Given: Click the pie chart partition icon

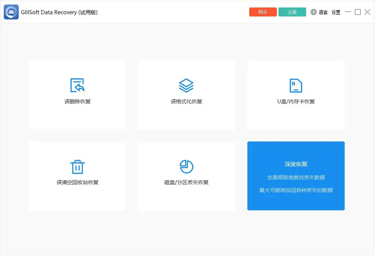Looking at the screenshot, I should (186, 167).
